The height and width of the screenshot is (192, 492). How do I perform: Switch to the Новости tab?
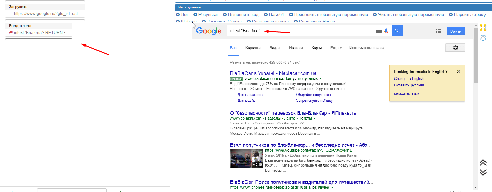click(x=296, y=48)
